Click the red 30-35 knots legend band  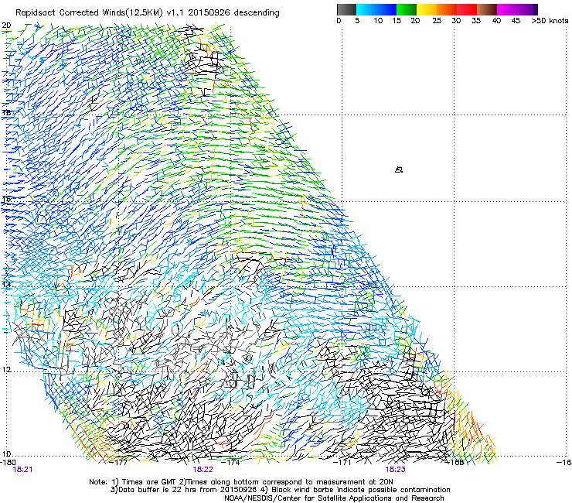coord(467,9)
